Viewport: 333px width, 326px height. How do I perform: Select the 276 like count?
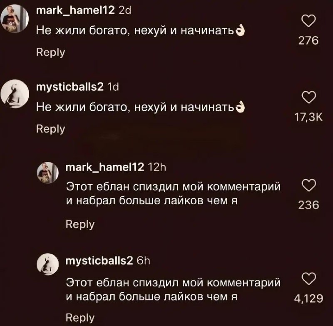click(308, 40)
